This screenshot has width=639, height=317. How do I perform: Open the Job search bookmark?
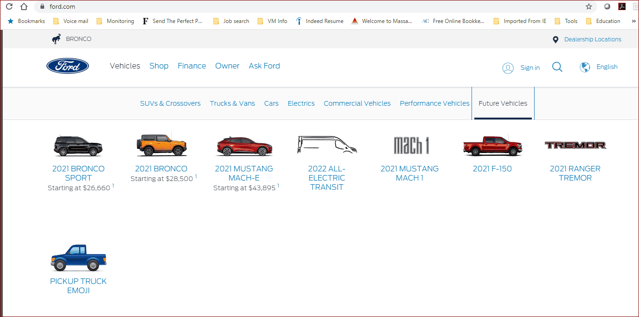point(231,21)
